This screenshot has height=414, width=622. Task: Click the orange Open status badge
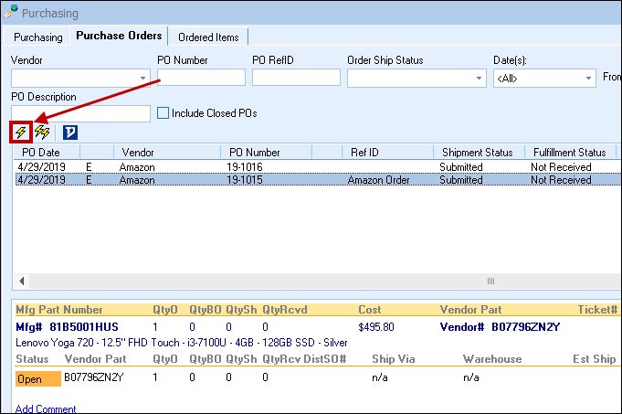33,377
